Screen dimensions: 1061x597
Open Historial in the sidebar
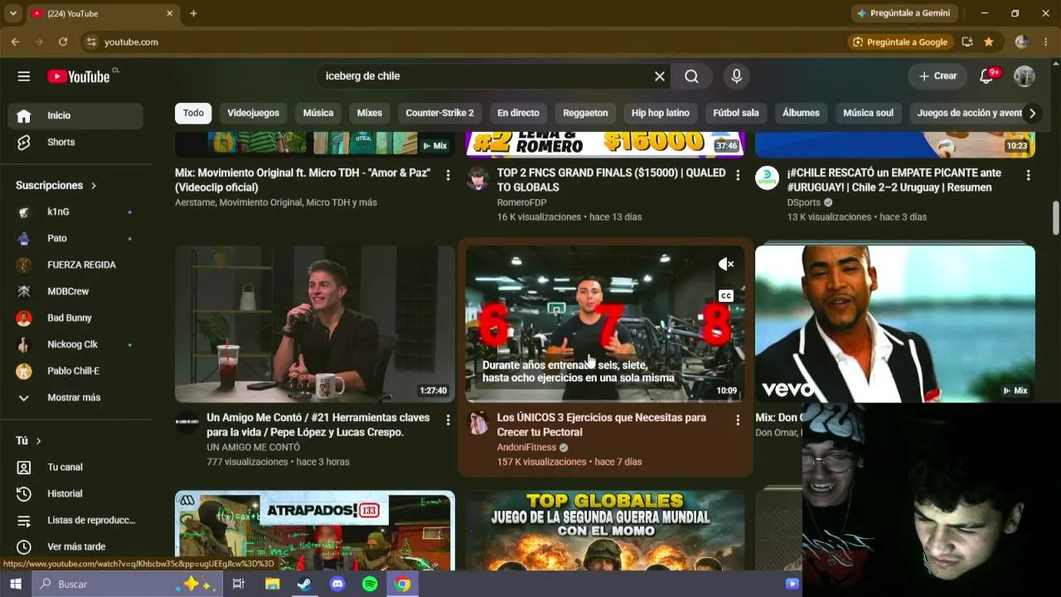(75, 494)
